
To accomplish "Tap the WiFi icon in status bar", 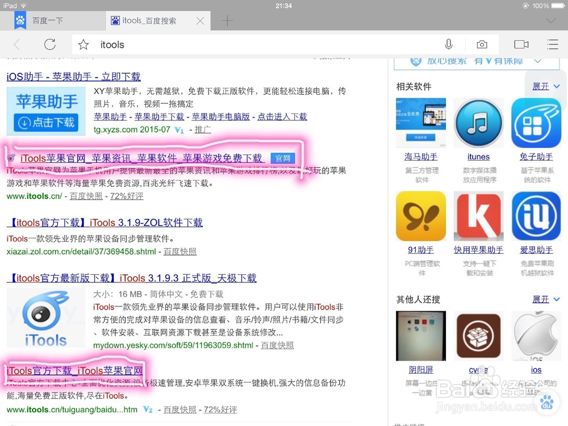I will [23, 6].
